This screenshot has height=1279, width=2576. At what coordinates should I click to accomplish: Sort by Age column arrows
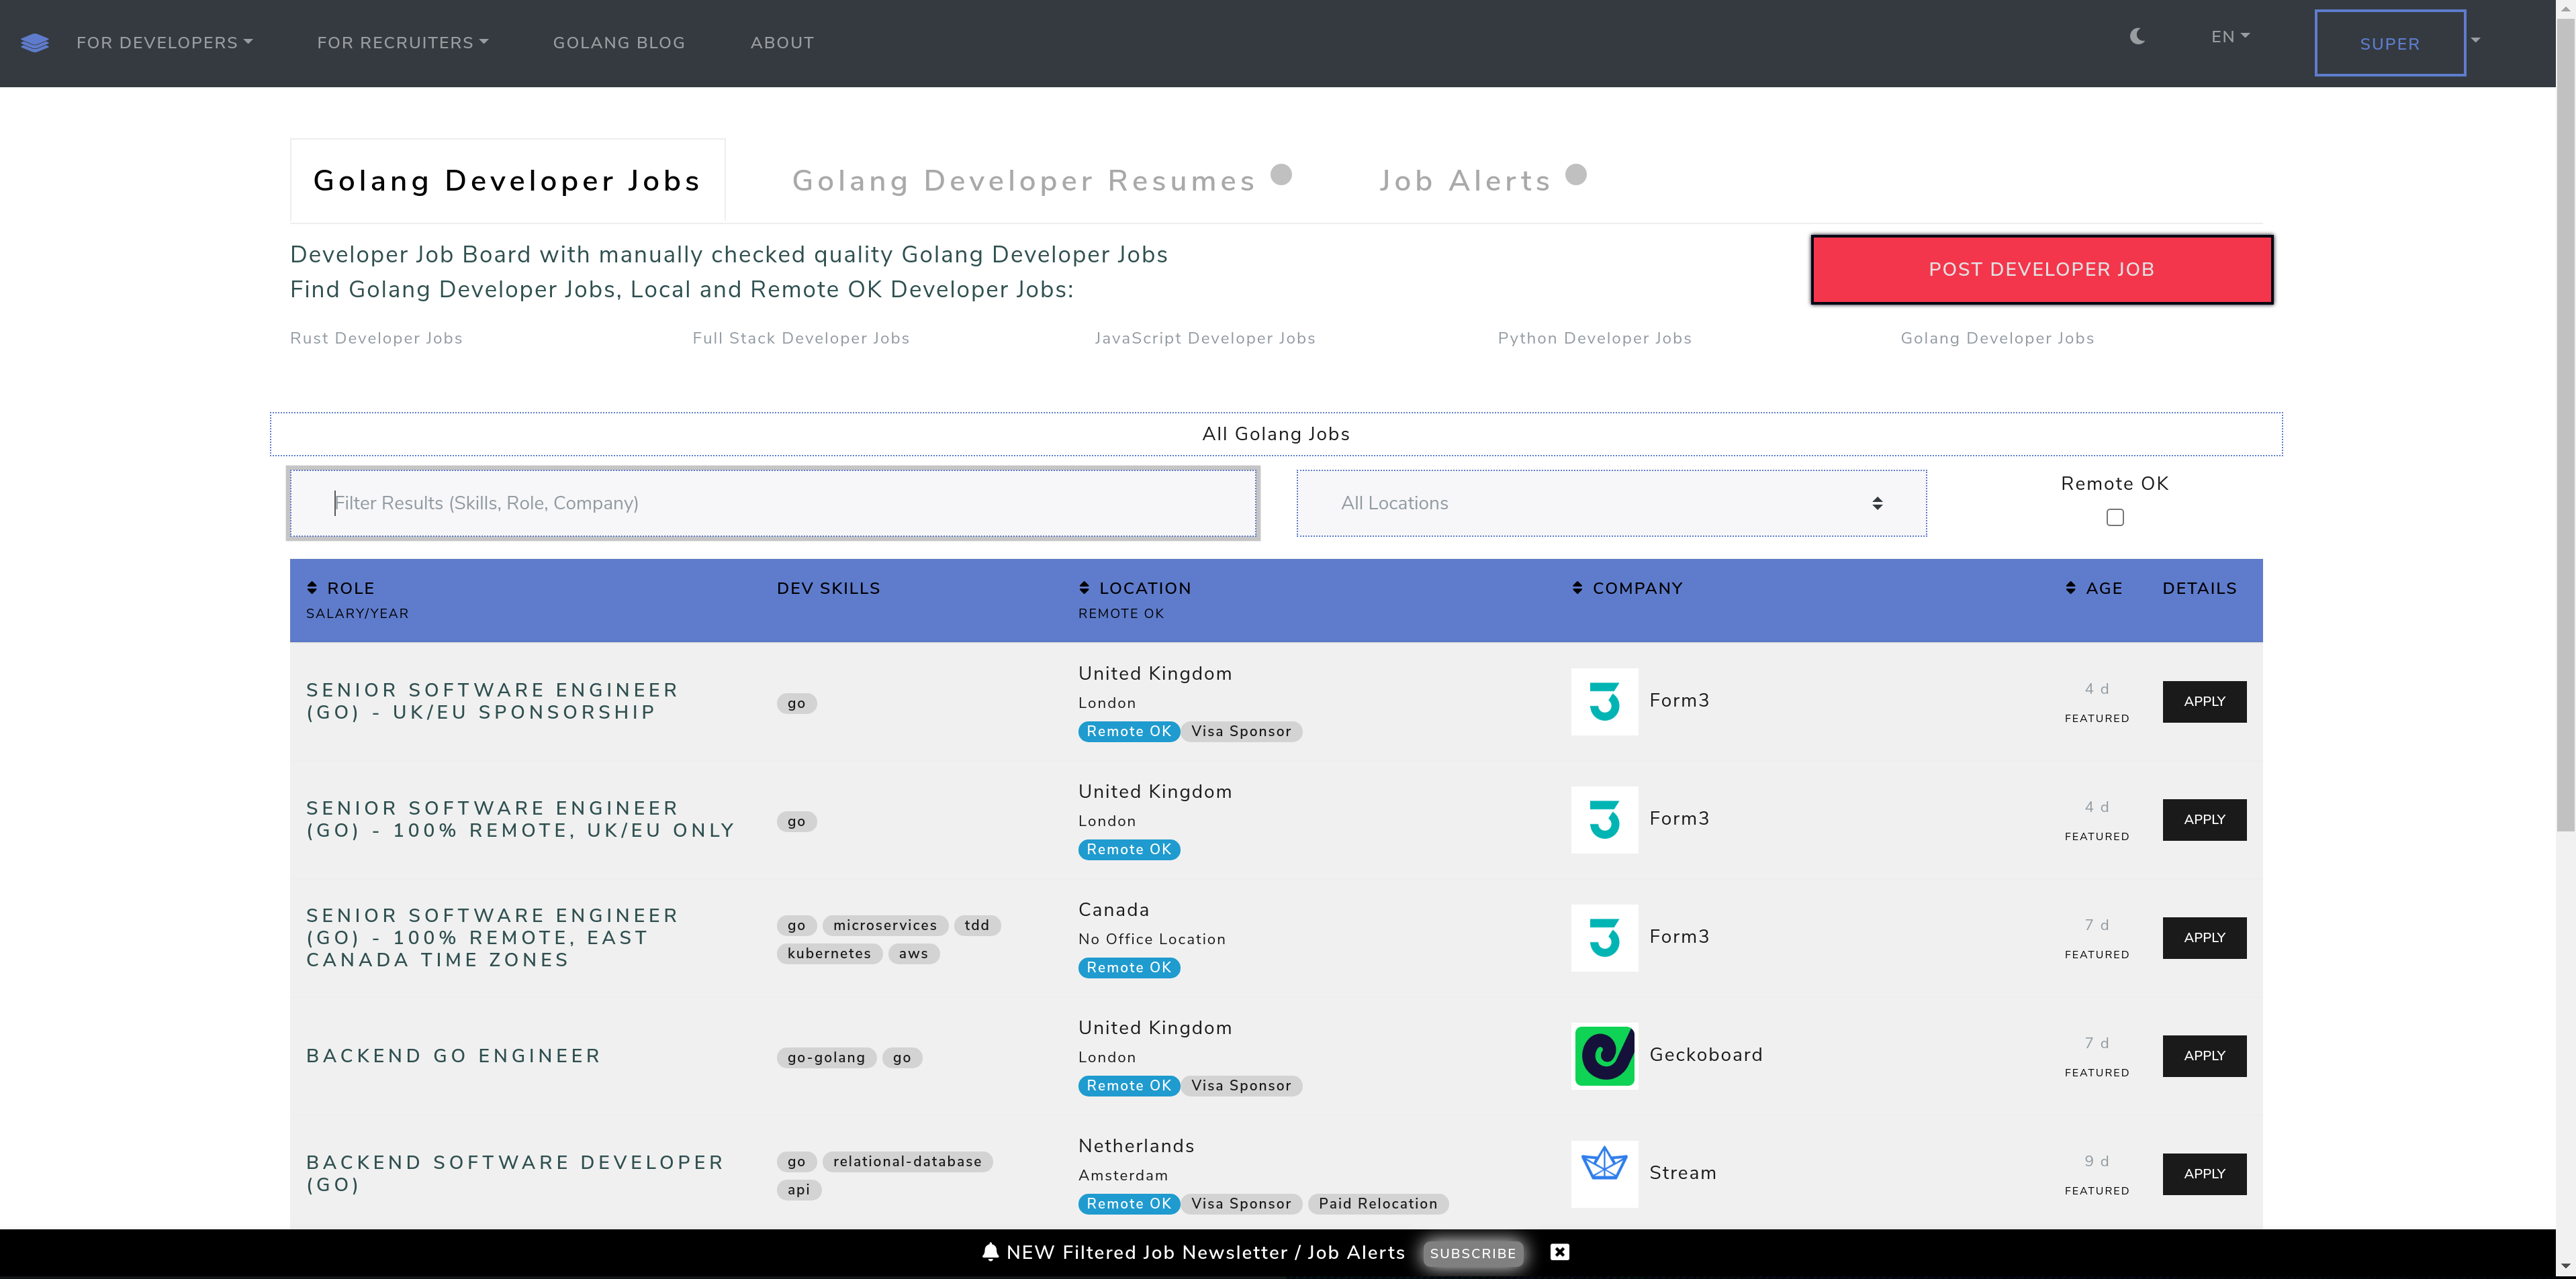tap(2070, 588)
